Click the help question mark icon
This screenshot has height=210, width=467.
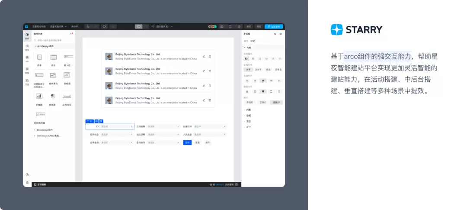click(x=27, y=175)
